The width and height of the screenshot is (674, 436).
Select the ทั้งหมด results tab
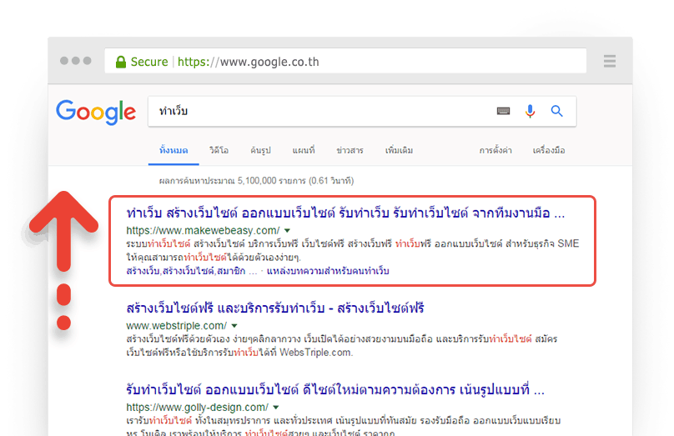[174, 151]
